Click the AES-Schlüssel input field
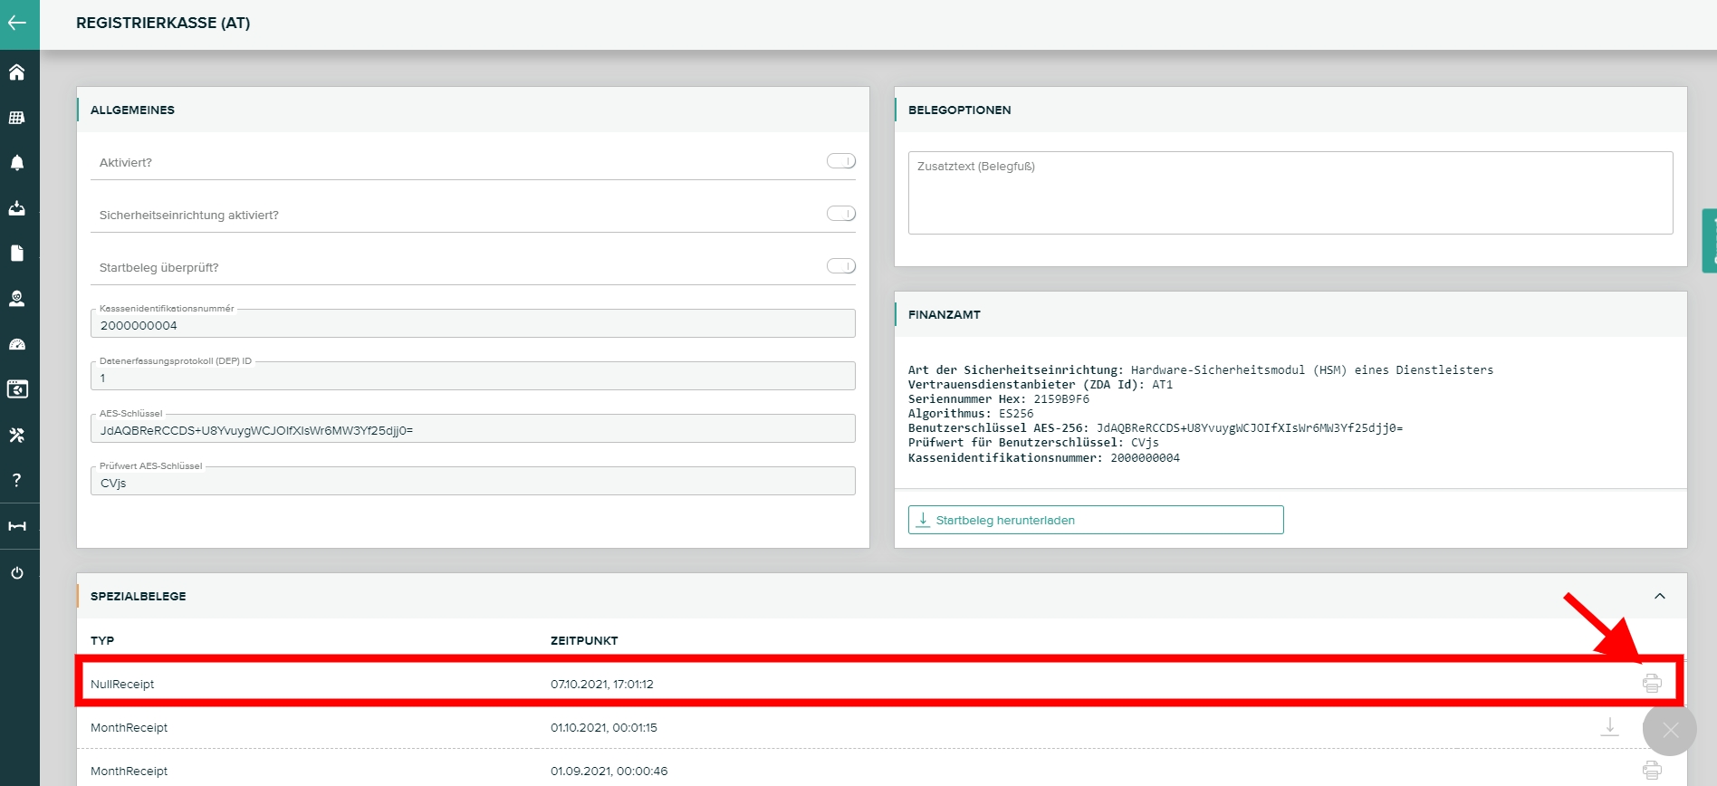This screenshot has height=786, width=1717. click(x=473, y=429)
